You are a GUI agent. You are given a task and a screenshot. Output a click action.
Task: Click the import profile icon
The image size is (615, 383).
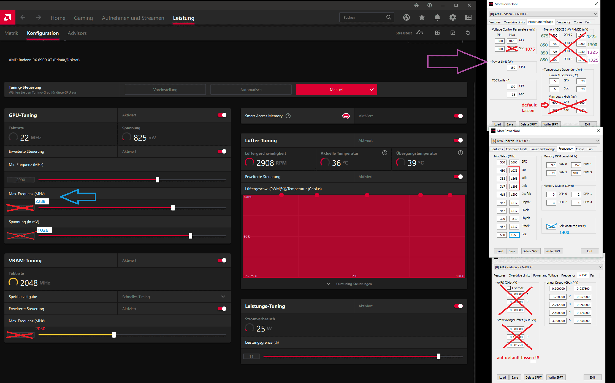point(437,33)
